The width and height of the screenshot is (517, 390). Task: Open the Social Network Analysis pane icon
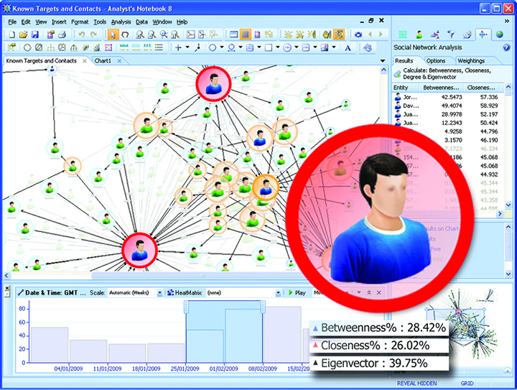point(483,34)
